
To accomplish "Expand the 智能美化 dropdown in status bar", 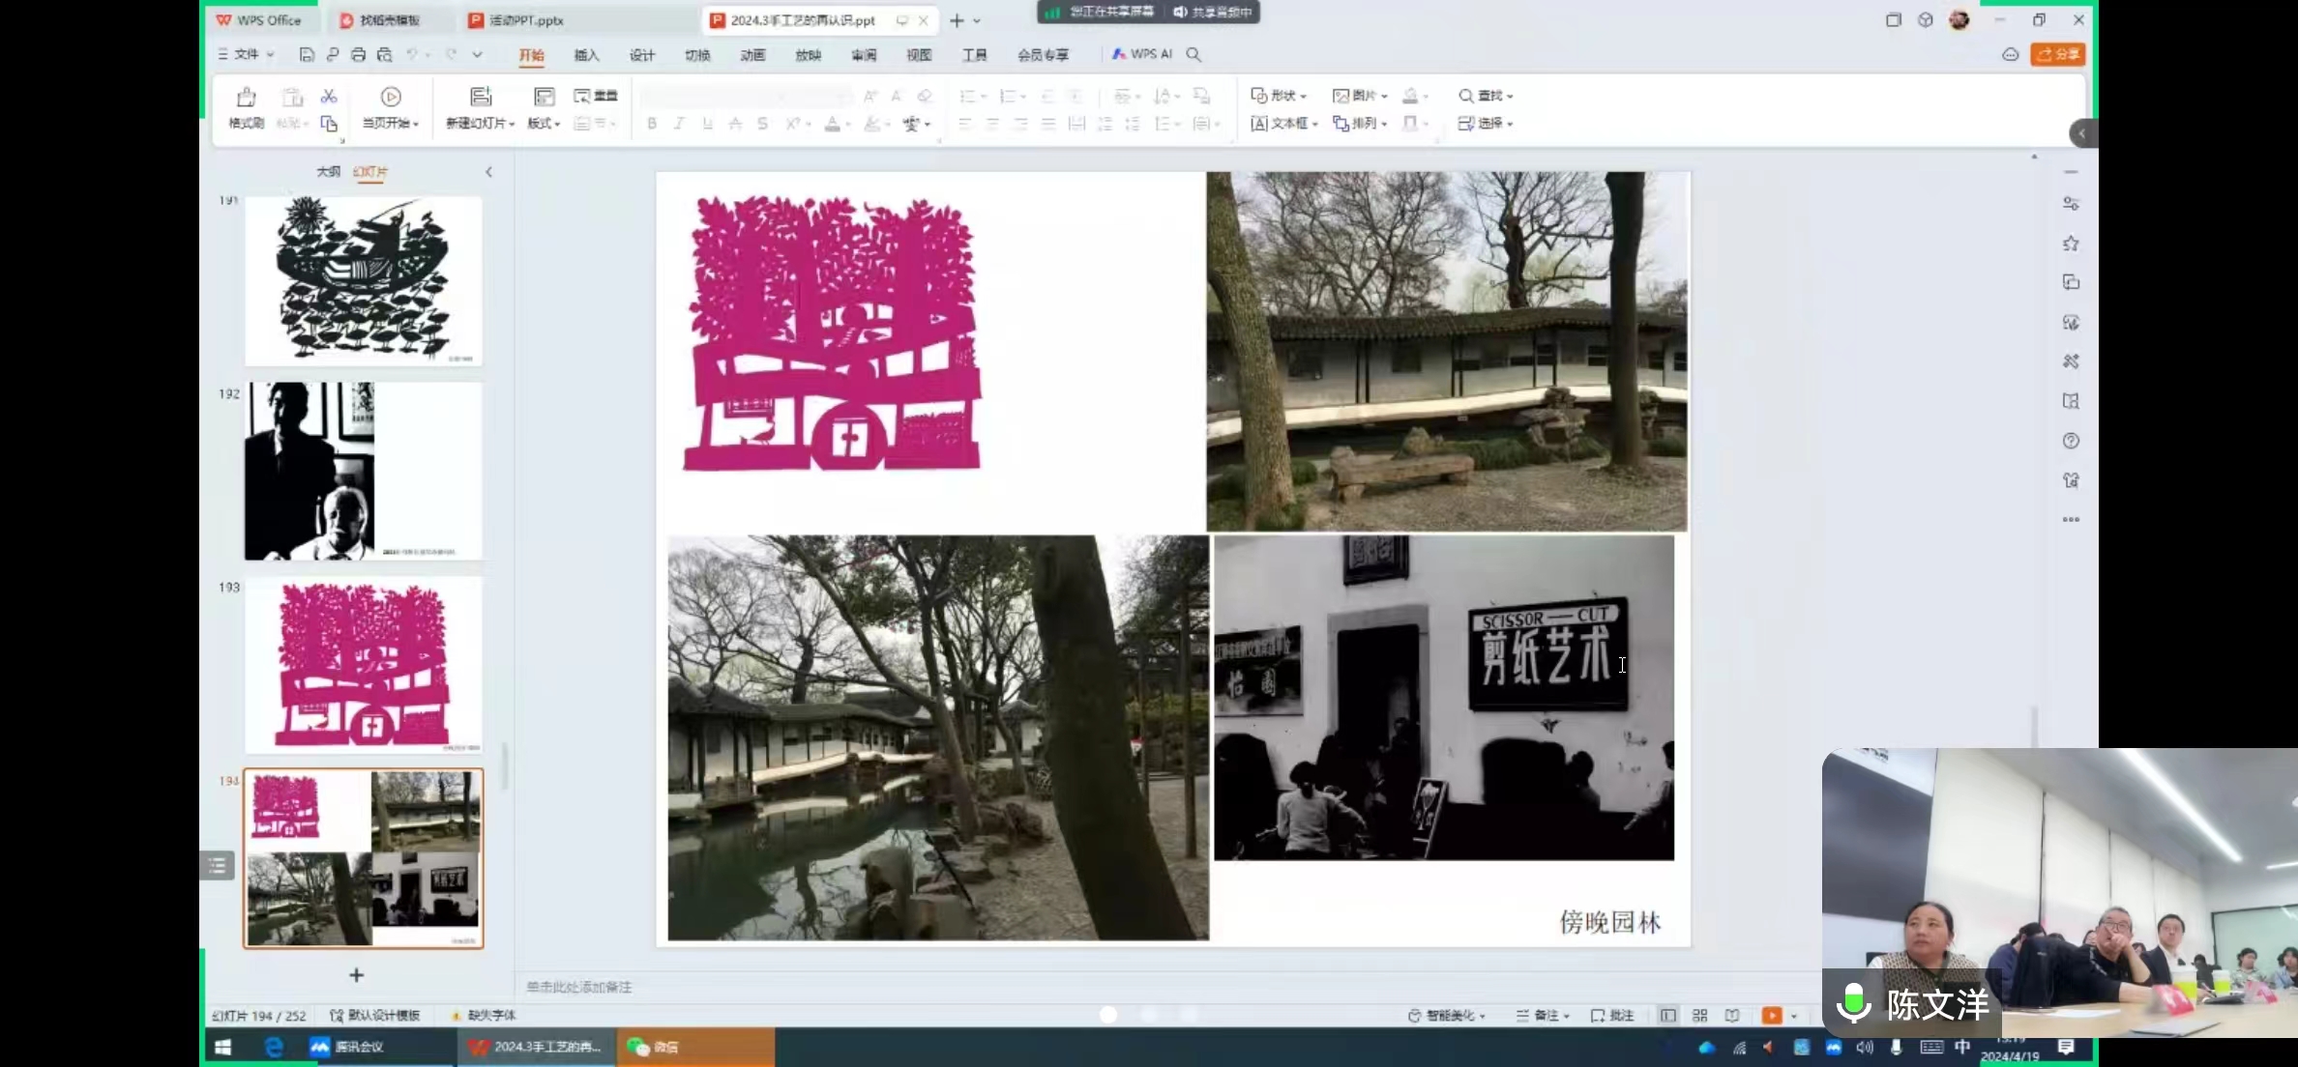I will (1447, 1016).
